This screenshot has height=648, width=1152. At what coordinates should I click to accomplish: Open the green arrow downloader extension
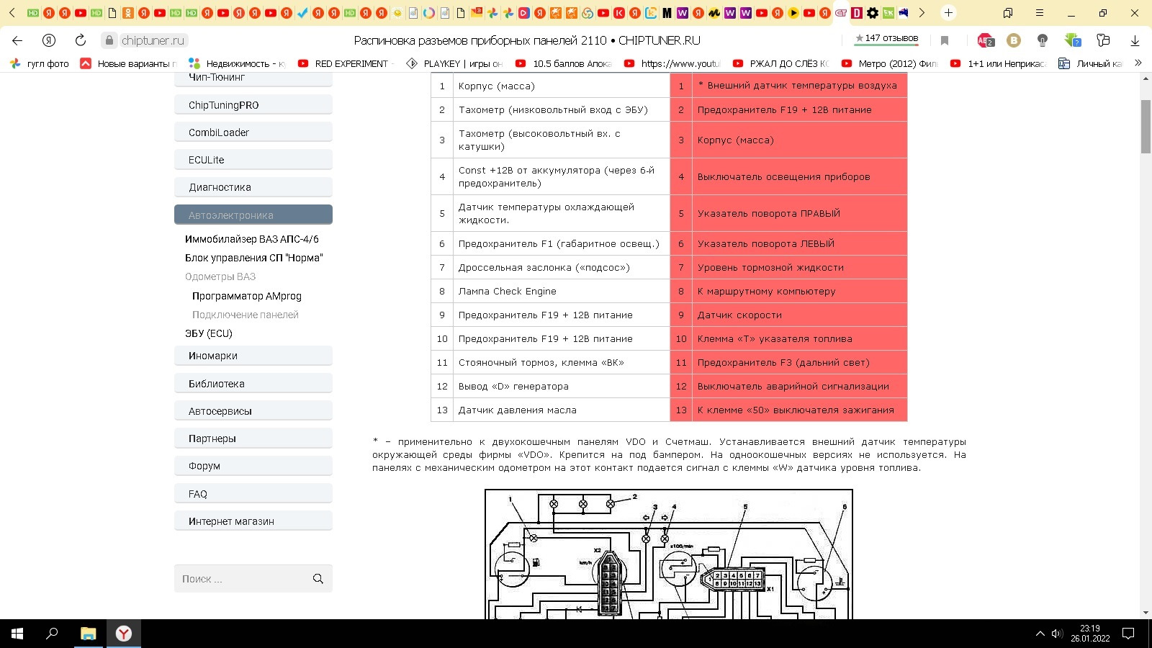pos(1073,40)
